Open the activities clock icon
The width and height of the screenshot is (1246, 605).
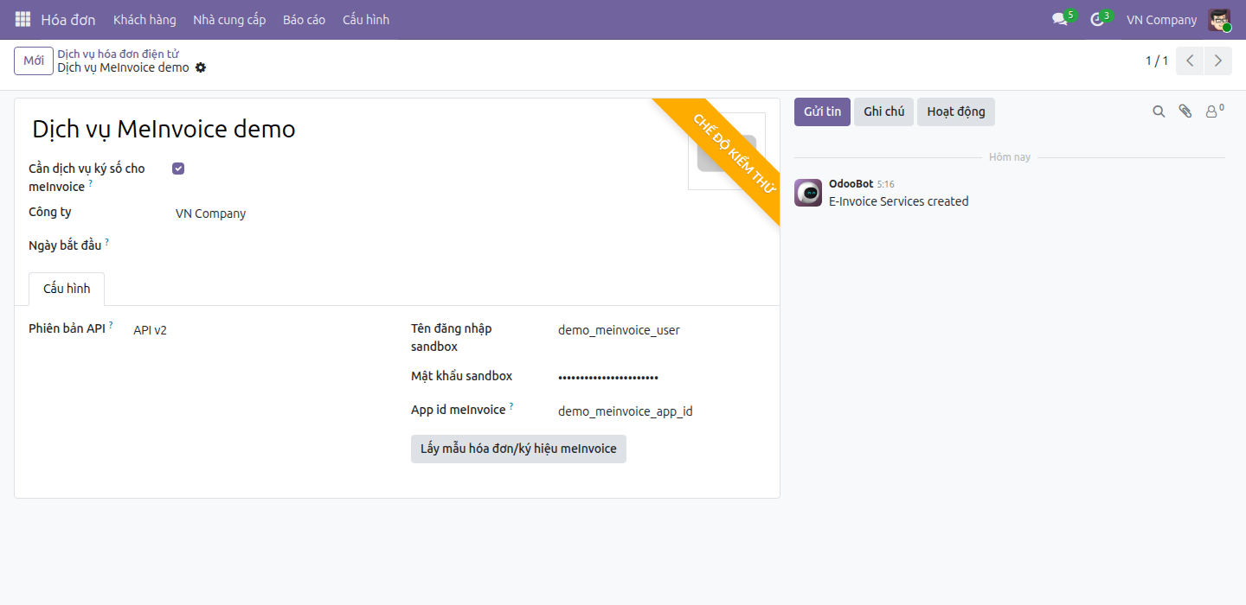point(1097,19)
